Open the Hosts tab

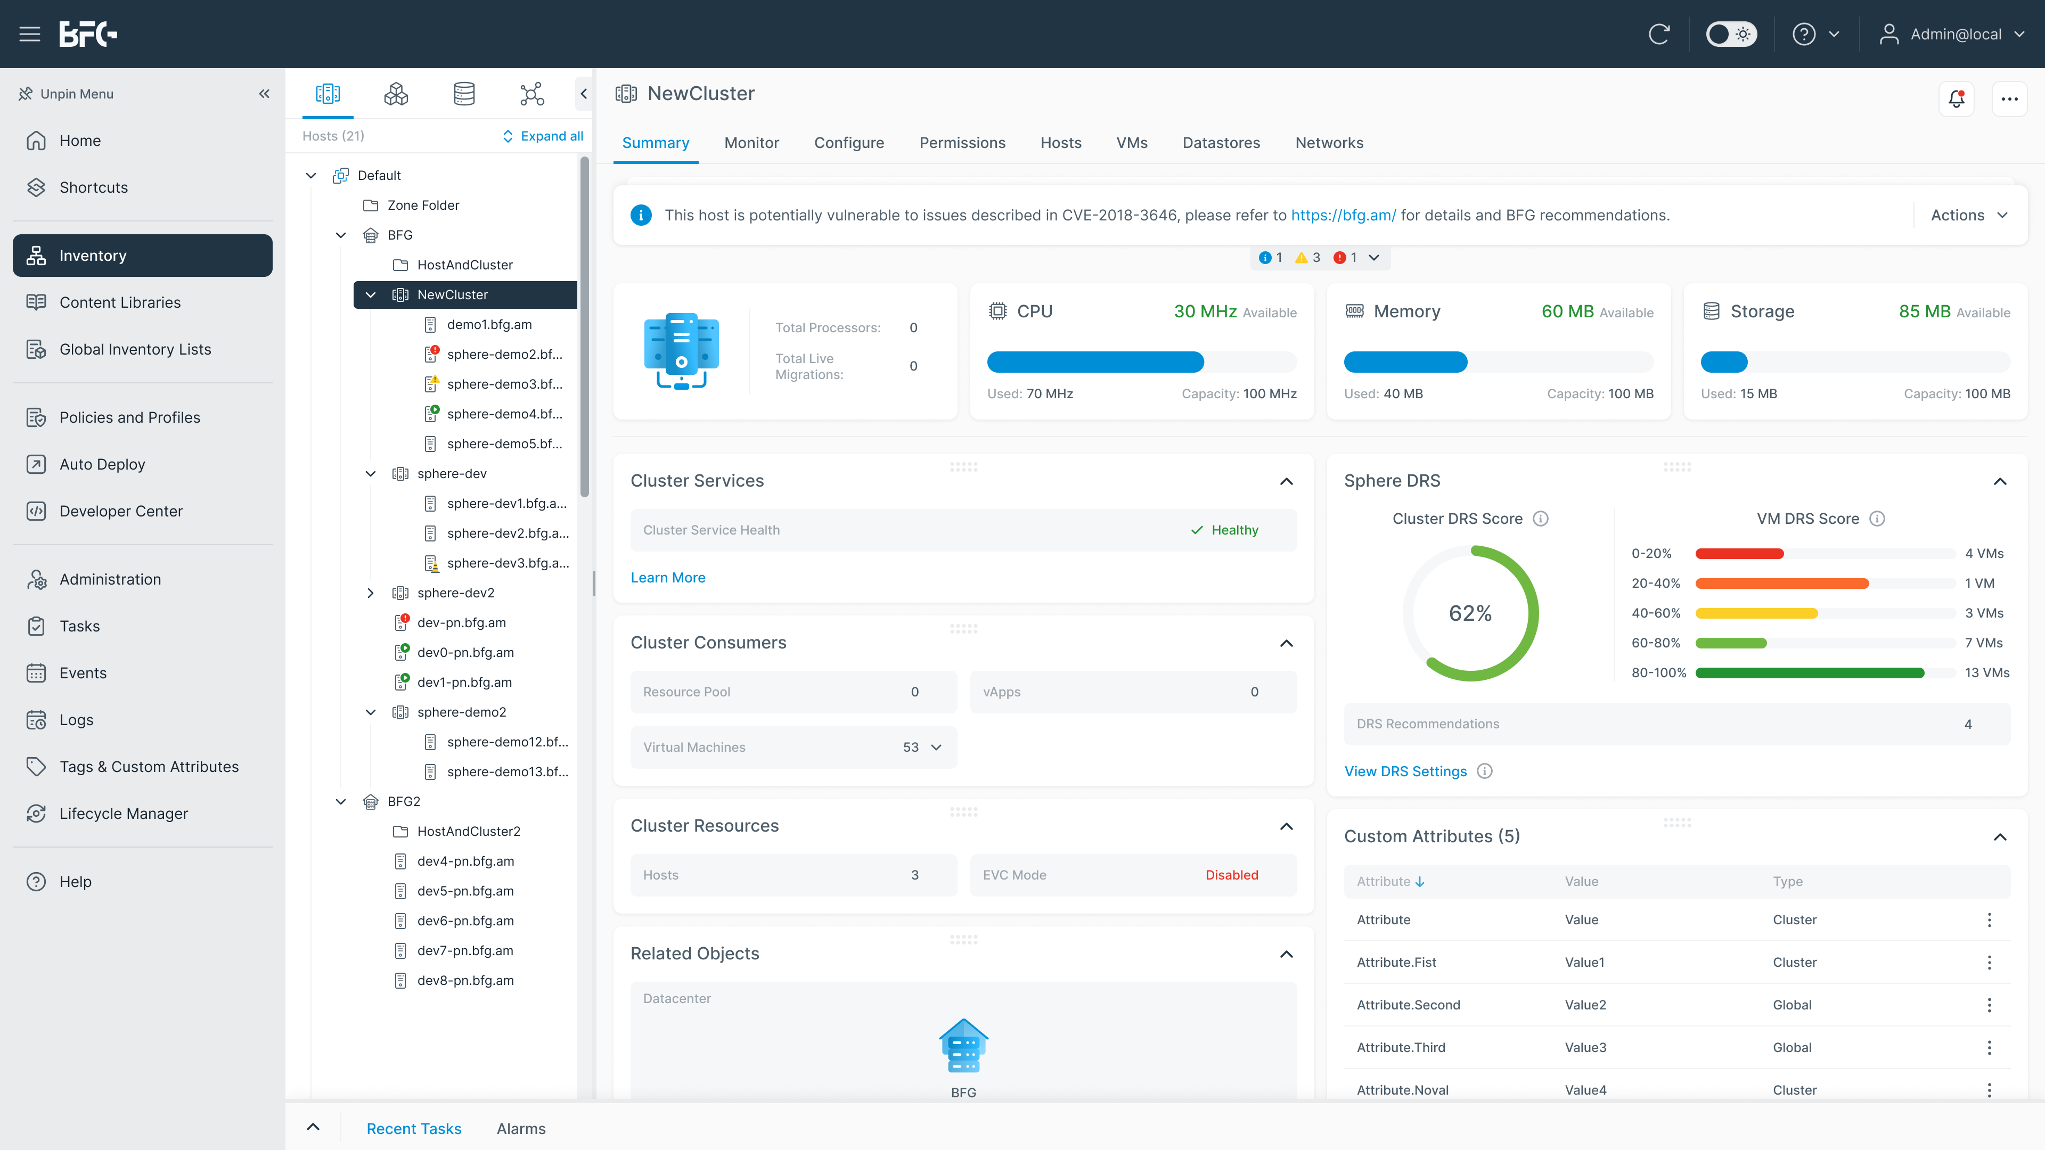tap(1061, 143)
